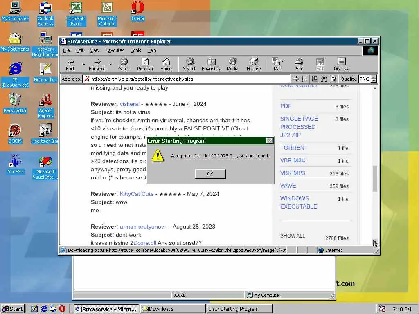Increase Quality with spinner up arrow
This screenshot has height=314, width=419.
[x=374, y=77]
